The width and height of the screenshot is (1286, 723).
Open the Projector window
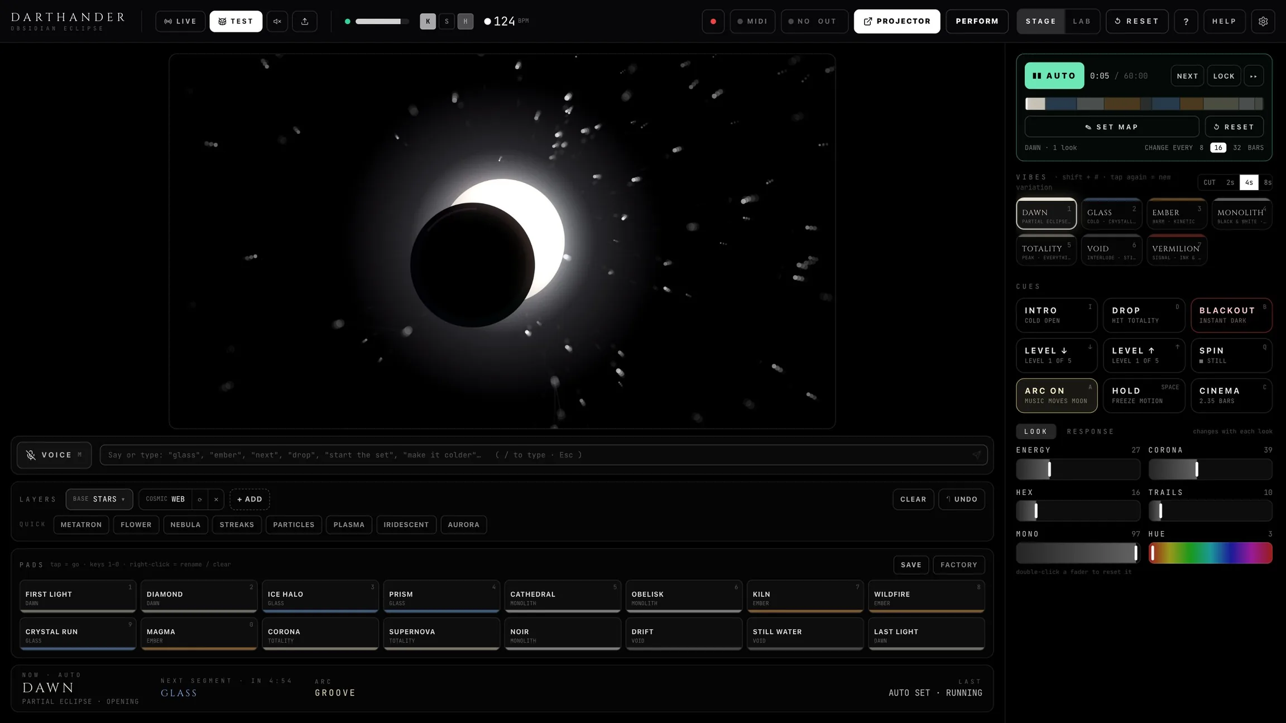[896, 21]
